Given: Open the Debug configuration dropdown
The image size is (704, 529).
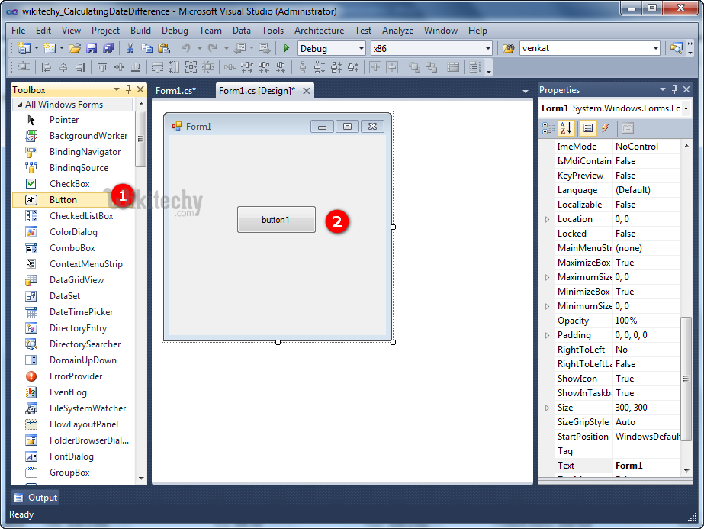Looking at the screenshot, I should coord(361,48).
